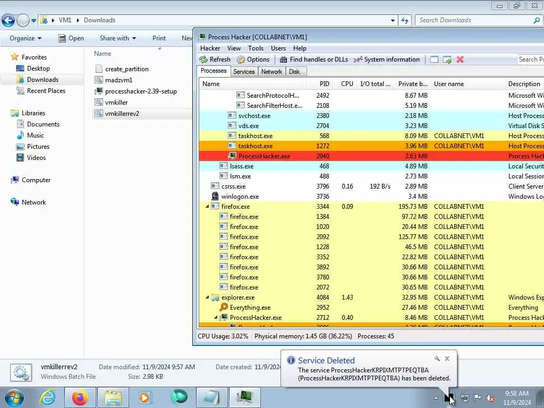Image resolution: width=544 pixels, height=408 pixels.
Task: Select the madzvm1 batch file
Action: tap(118, 80)
